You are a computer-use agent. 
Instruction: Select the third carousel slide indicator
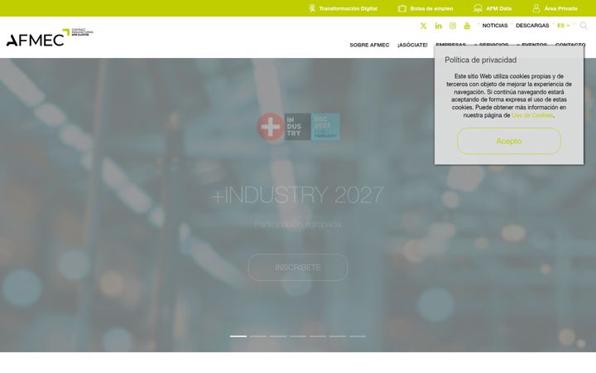(278, 336)
